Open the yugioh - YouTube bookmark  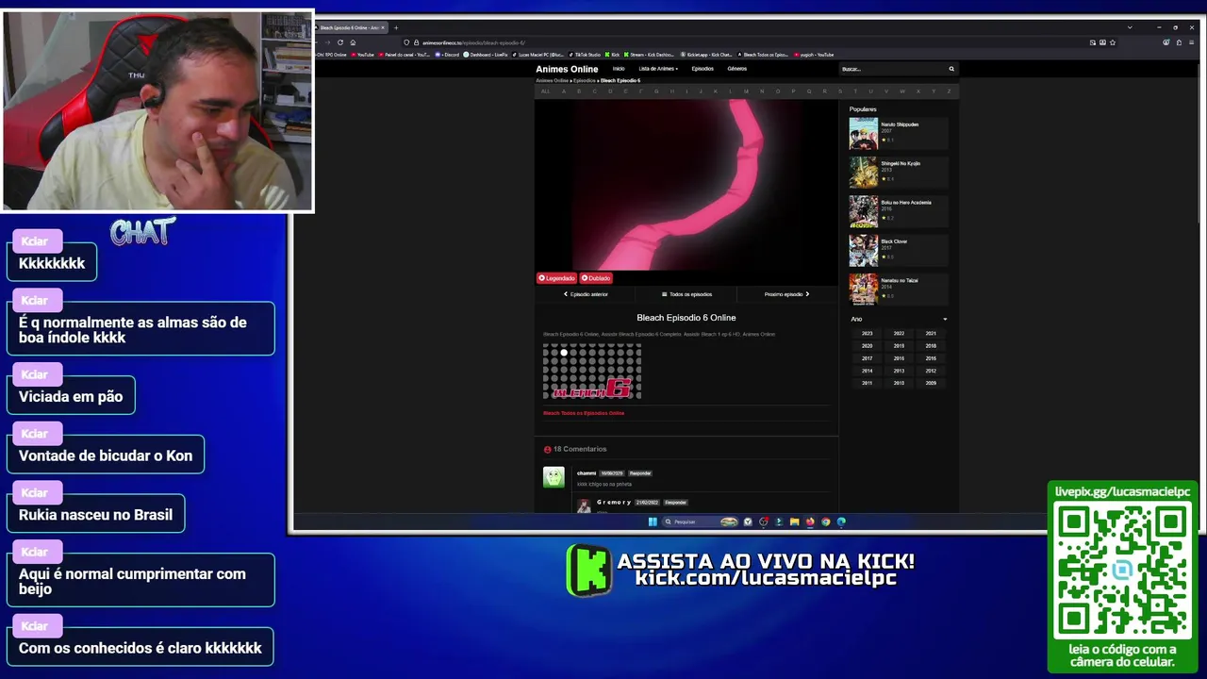(x=815, y=55)
